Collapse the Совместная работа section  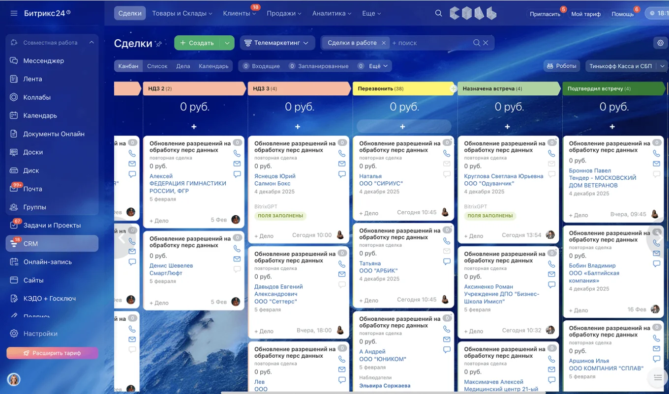pyautogui.click(x=91, y=43)
